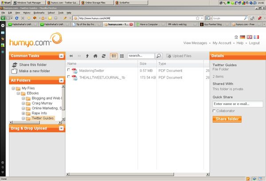266x181 pixels.
Task: Open the Bookmarks menu
Action: point(39,13)
